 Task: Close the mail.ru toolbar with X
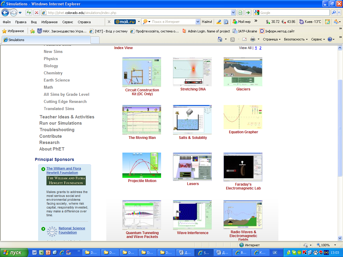109,22
